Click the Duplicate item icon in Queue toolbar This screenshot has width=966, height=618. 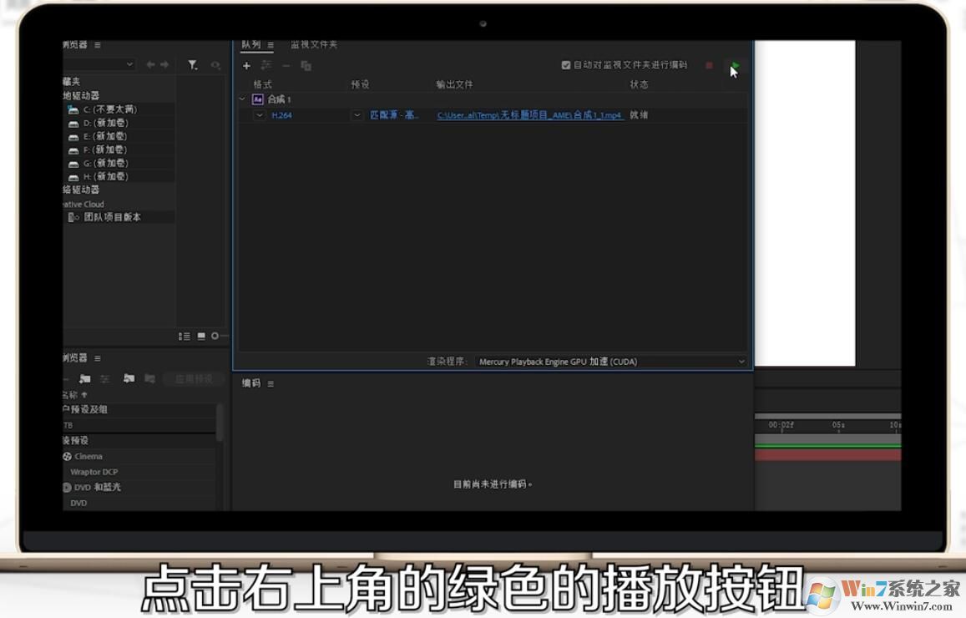305,65
